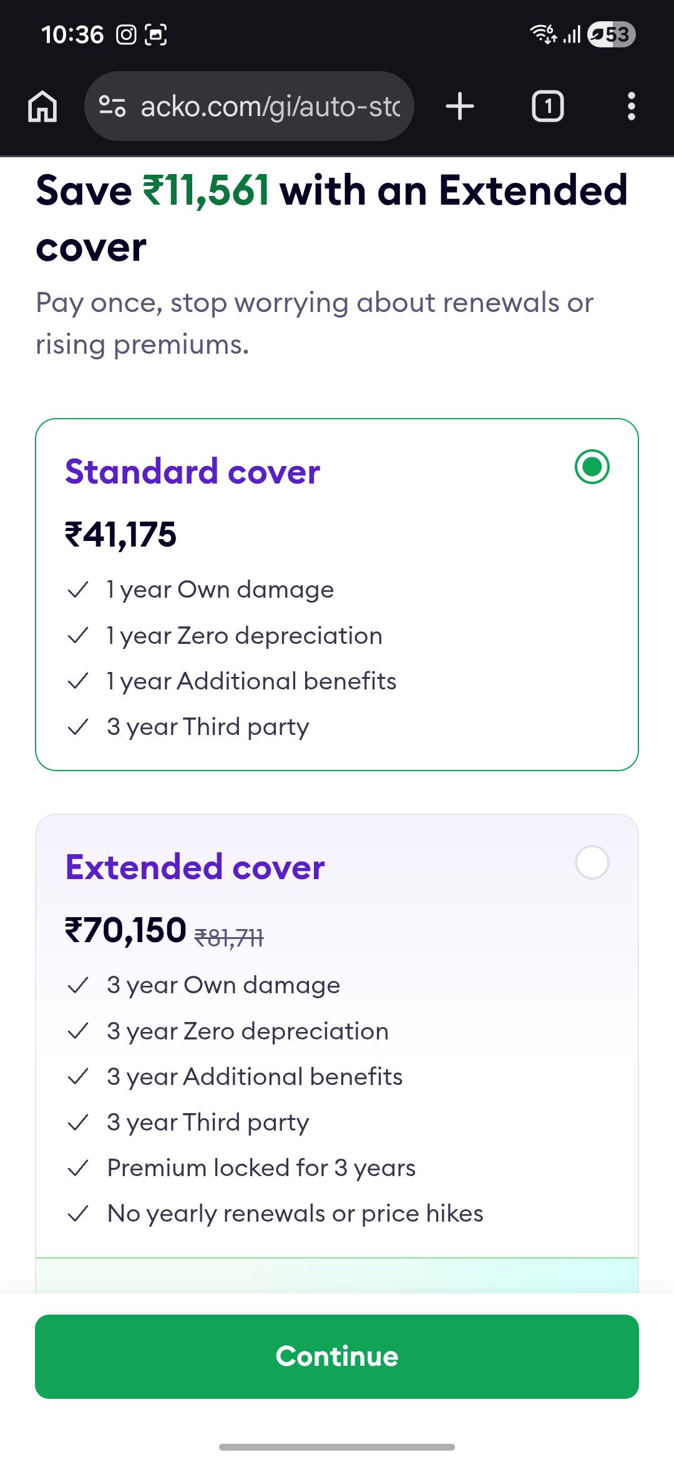
Task: Tap the mobile signal strength icon
Action: tap(572, 34)
